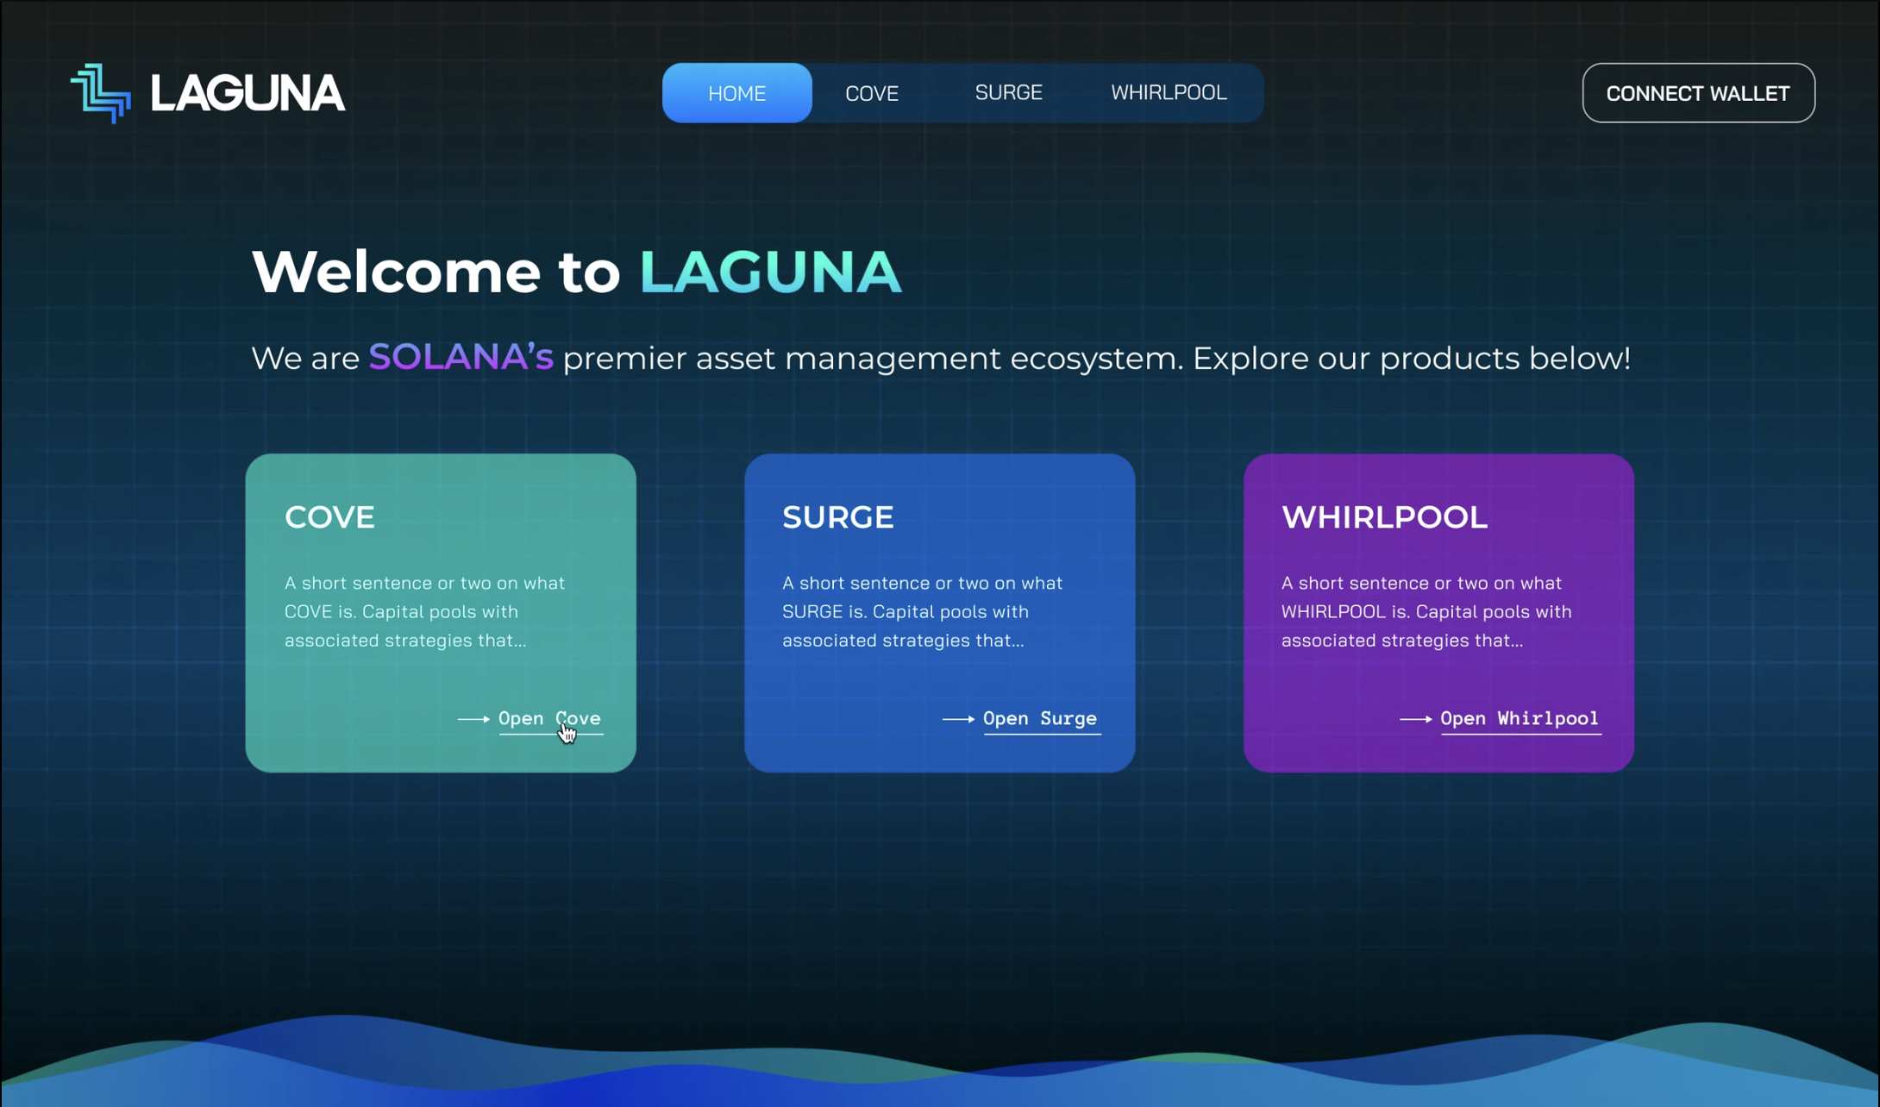Click arrow icon beside Open Surge

tap(958, 719)
